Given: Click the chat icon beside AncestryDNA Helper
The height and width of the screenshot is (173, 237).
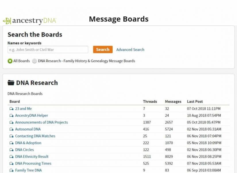Looking at the screenshot, I should tap(11, 116).
